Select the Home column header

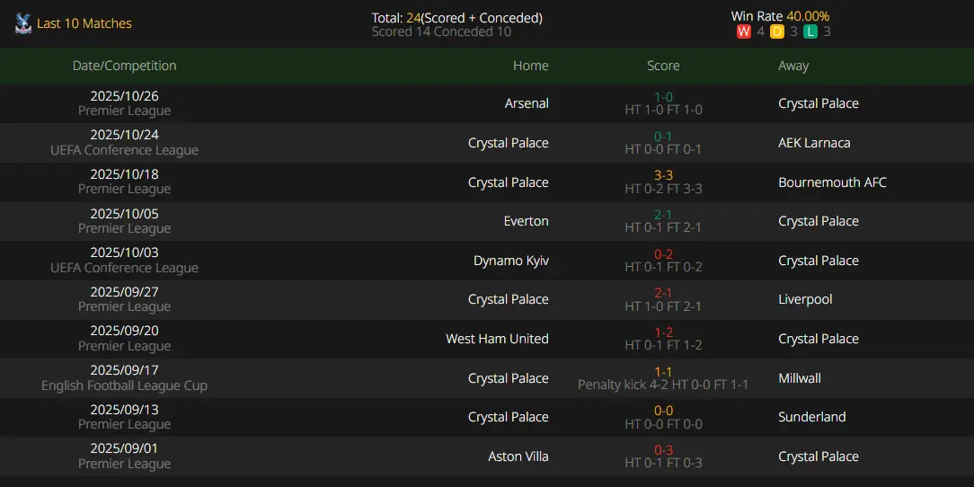tap(530, 66)
